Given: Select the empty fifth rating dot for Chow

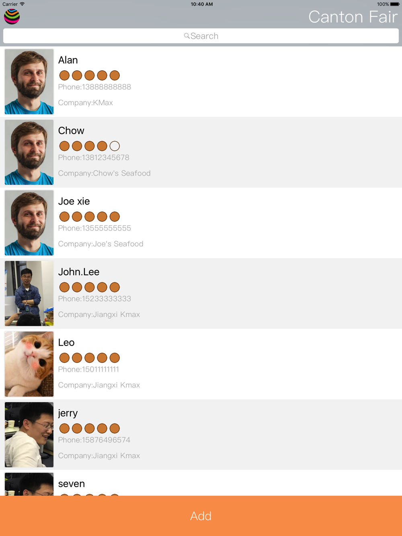Looking at the screenshot, I should click(115, 146).
